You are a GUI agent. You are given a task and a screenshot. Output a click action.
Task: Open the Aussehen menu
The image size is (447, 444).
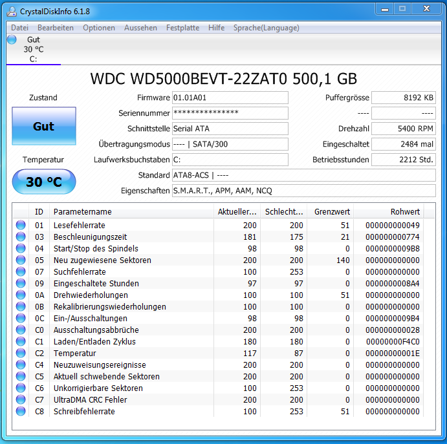tap(140, 28)
